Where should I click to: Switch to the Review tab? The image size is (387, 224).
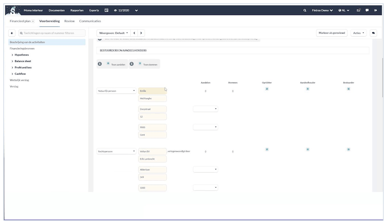coord(69,21)
